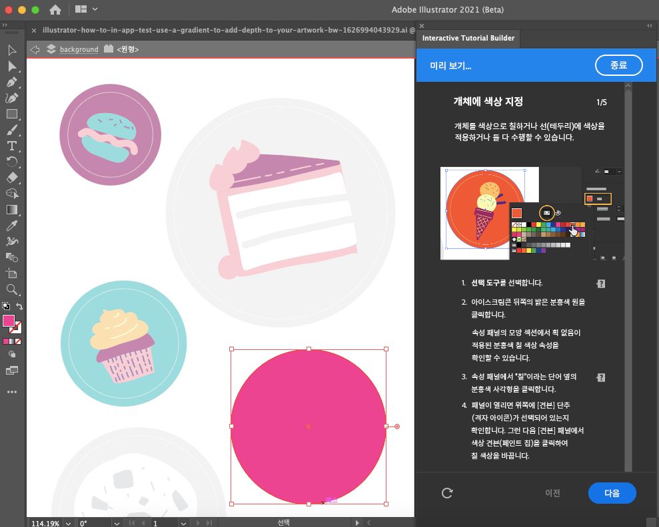Close the document tab
The image size is (659, 527).
click(33, 30)
